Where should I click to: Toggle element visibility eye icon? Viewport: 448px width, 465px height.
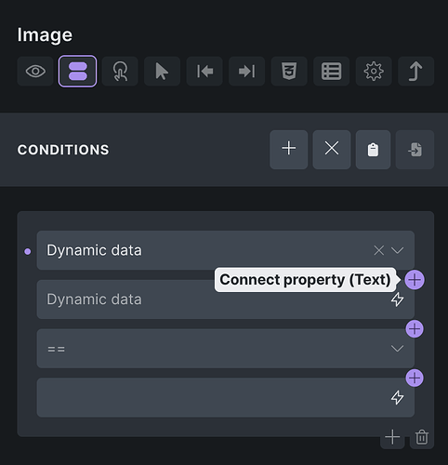(x=35, y=72)
